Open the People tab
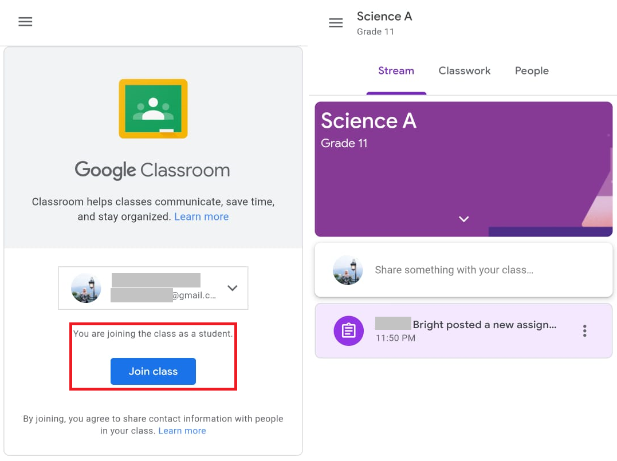Screen dimensions: 617x461 [x=532, y=71]
